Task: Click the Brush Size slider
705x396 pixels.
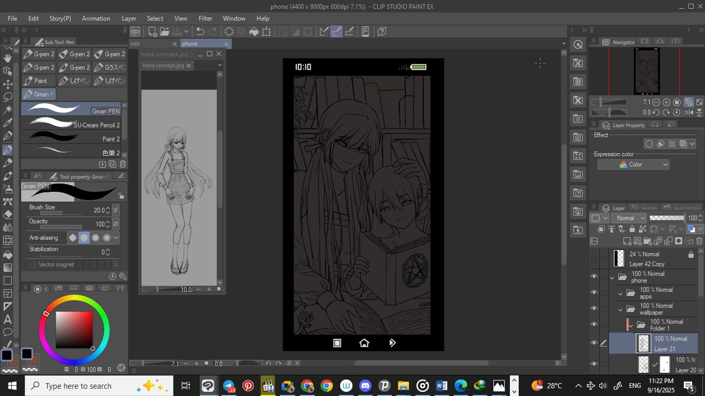Action: point(61,212)
